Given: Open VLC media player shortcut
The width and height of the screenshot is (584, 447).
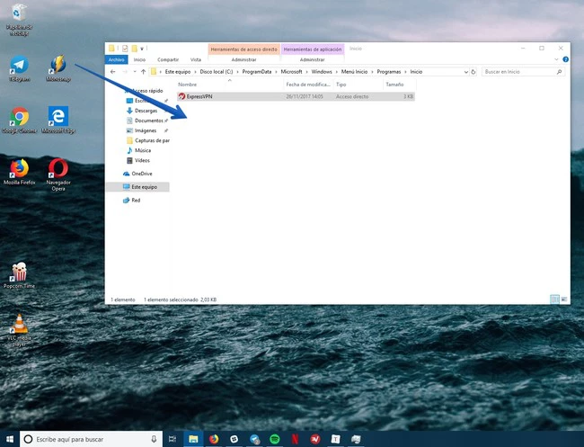Looking at the screenshot, I should (18, 325).
